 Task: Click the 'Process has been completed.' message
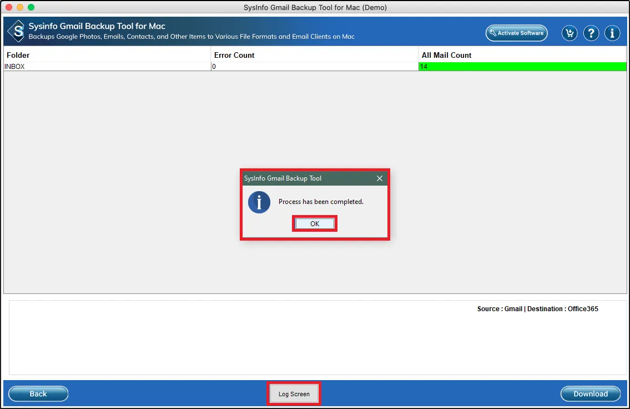click(321, 202)
